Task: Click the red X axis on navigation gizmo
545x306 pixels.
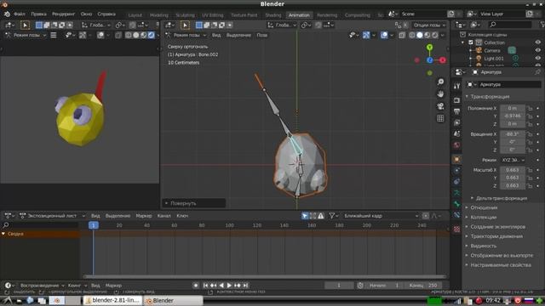Action: coord(443,60)
